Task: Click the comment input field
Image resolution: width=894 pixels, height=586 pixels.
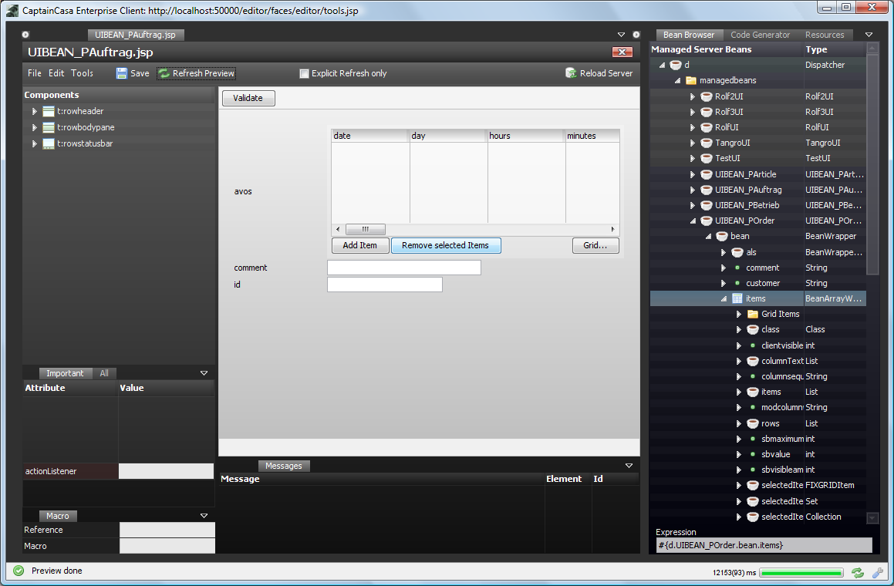Action: [x=403, y=268]
